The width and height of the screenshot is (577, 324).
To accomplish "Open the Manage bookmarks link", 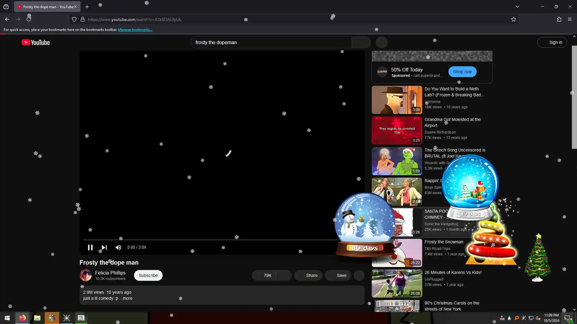I will pyautogui.click(x=135, y=30).
